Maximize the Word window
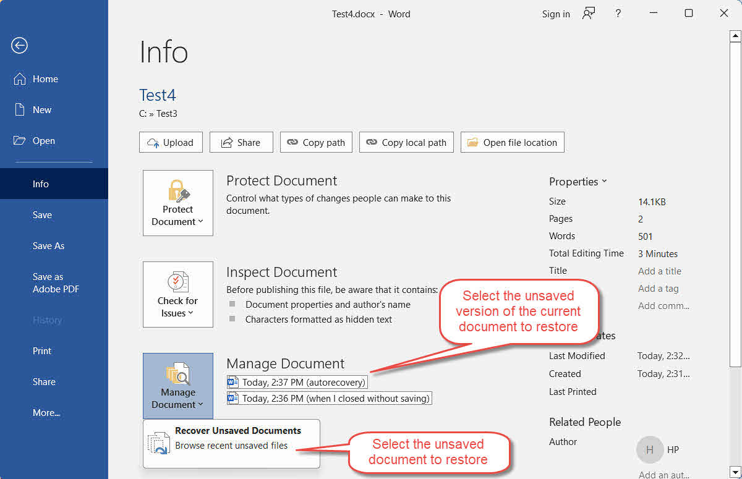Image resolution: width=742 pixels, height=479 pixels. [x=689, y=14]
